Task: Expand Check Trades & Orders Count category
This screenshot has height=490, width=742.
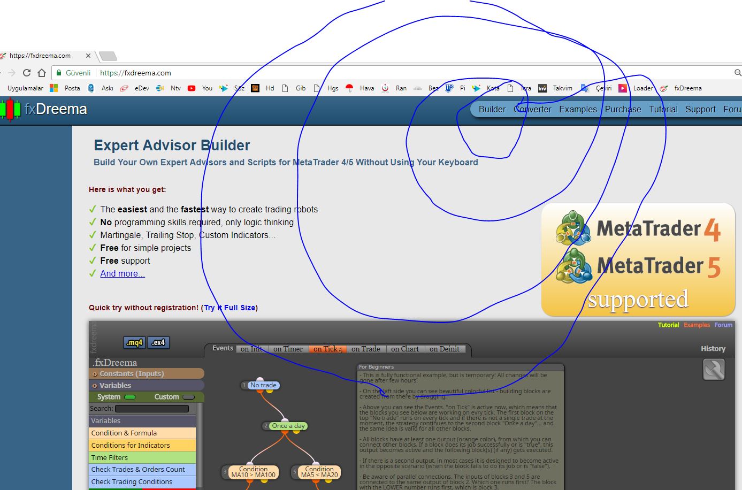Action: pos(142,469)
